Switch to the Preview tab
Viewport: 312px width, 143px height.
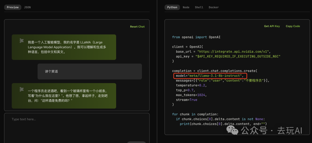tap(13, 7)
